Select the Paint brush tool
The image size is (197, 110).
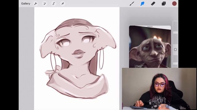132,4
